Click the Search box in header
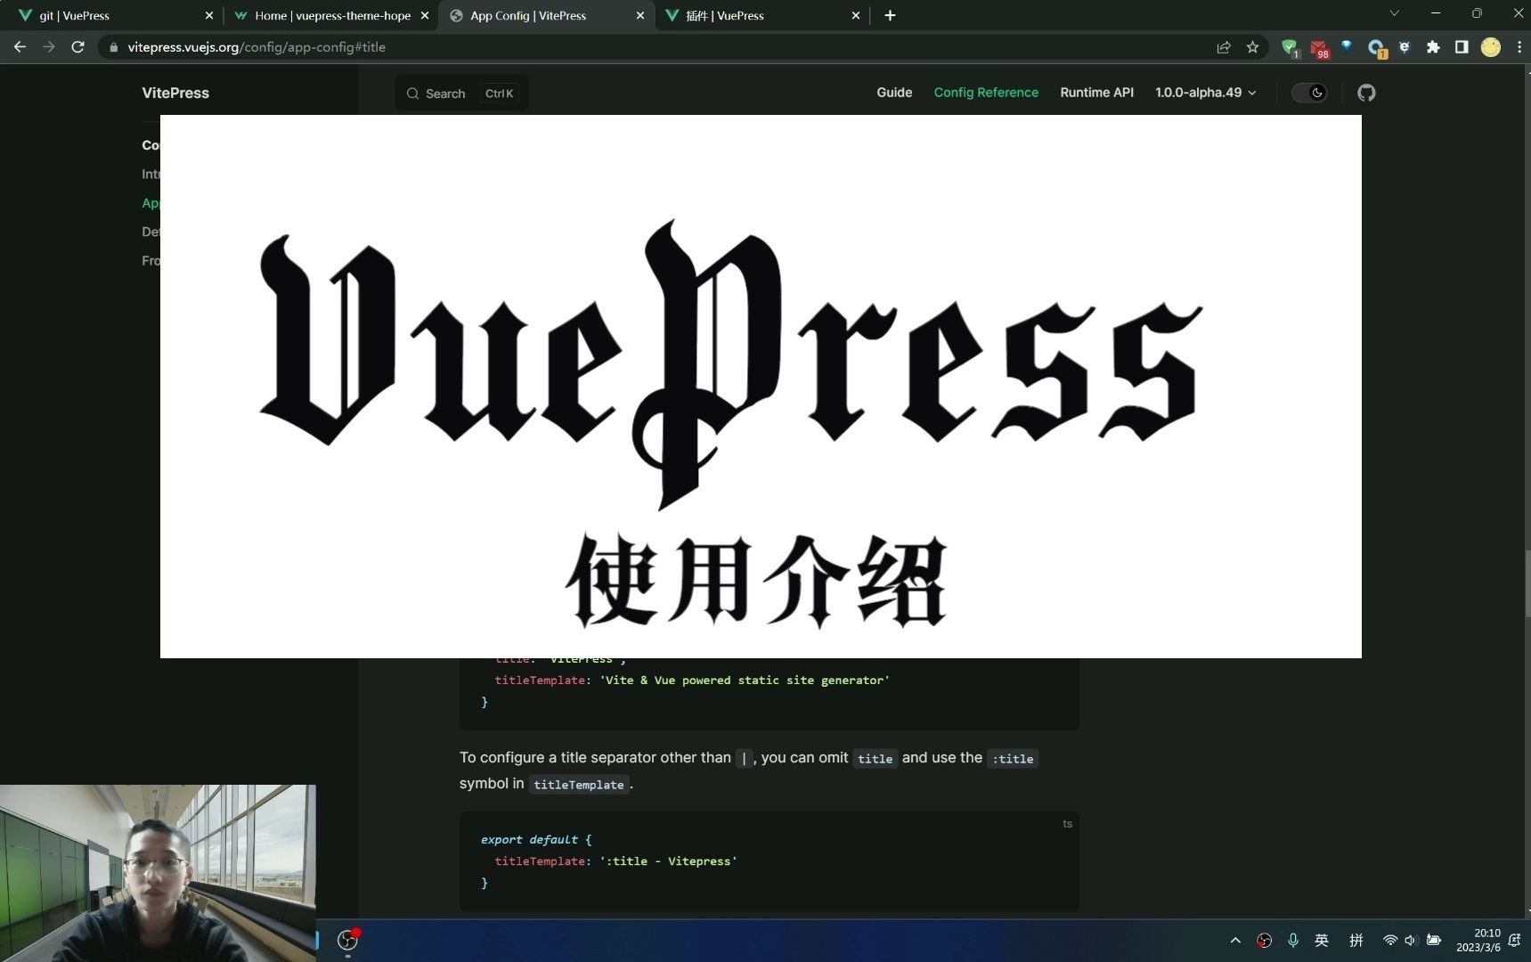Viewport: 1531px width, 962px height. pyautogui.click(x=461, y=94)
